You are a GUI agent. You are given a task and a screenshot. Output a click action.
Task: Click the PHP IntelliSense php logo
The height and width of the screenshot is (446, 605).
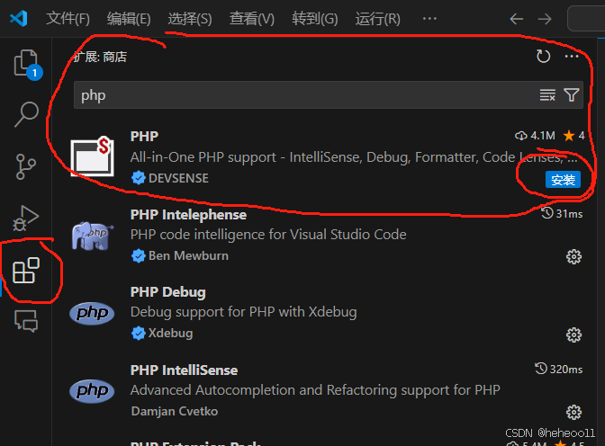point(92,391)
